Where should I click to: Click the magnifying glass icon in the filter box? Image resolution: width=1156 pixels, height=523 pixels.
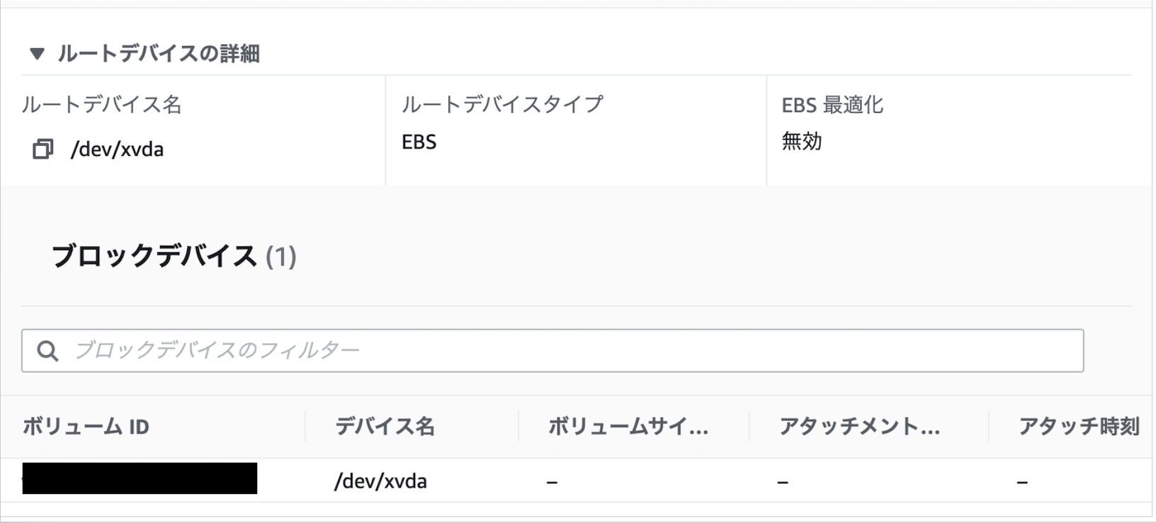(x=47, y=349)
